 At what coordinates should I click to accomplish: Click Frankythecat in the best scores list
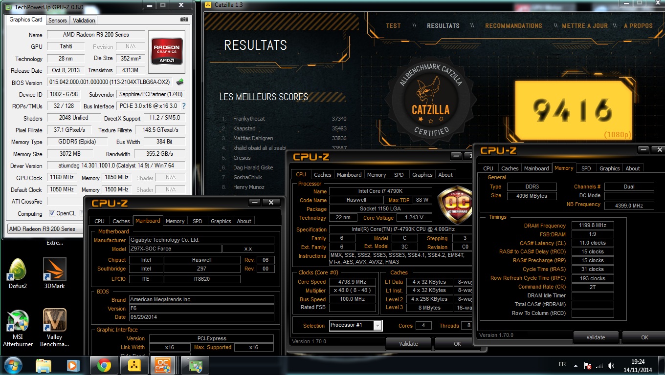248,119
